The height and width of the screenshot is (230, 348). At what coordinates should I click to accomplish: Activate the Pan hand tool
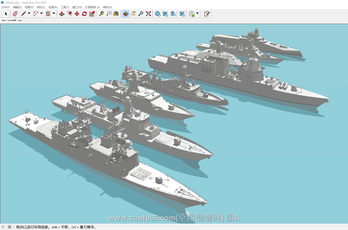click(133, 14)
